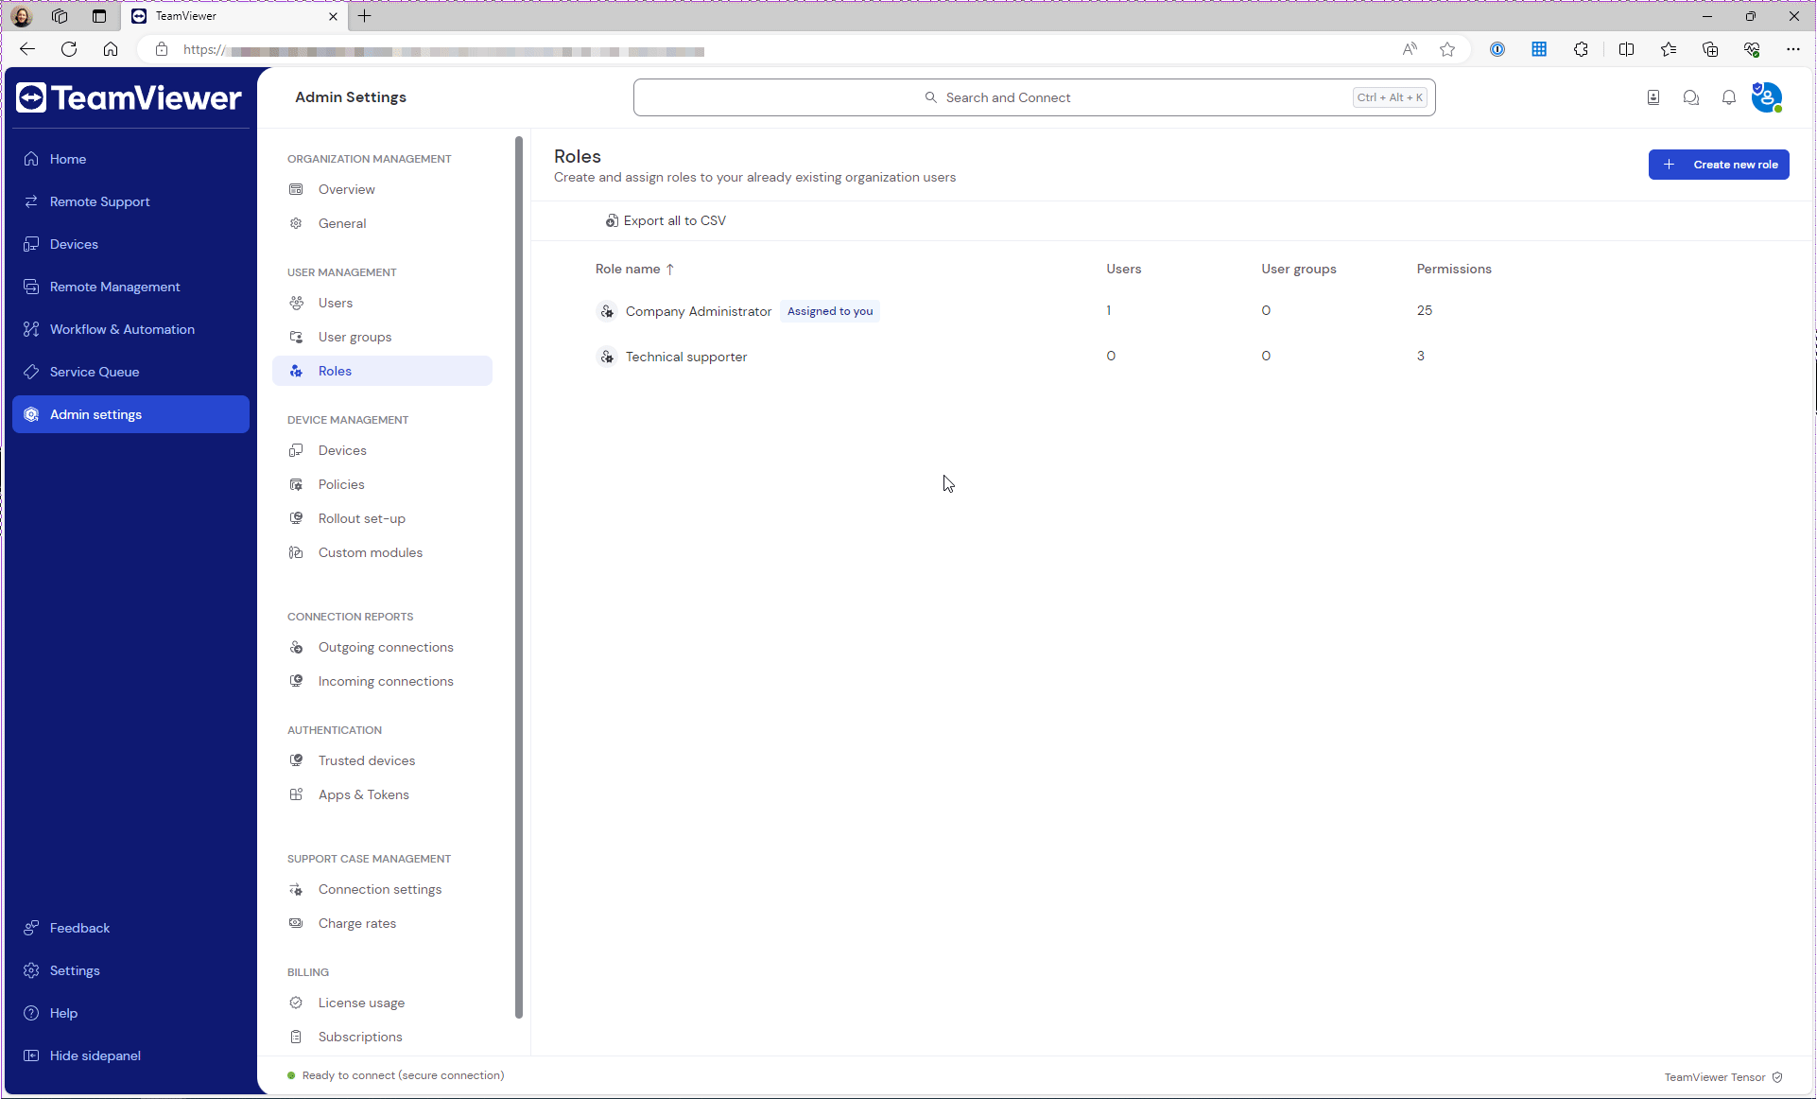Click the notifications bell icon
The width and height of the screenshot is (1817, 1099).
click(1729, 97)
